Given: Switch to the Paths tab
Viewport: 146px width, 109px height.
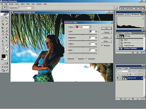Looking at the screenshot, I should pyautogui.click(x=126, y=68).
